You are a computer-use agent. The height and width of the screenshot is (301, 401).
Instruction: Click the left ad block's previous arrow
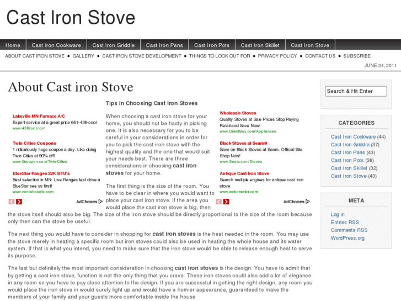(12, 202)
